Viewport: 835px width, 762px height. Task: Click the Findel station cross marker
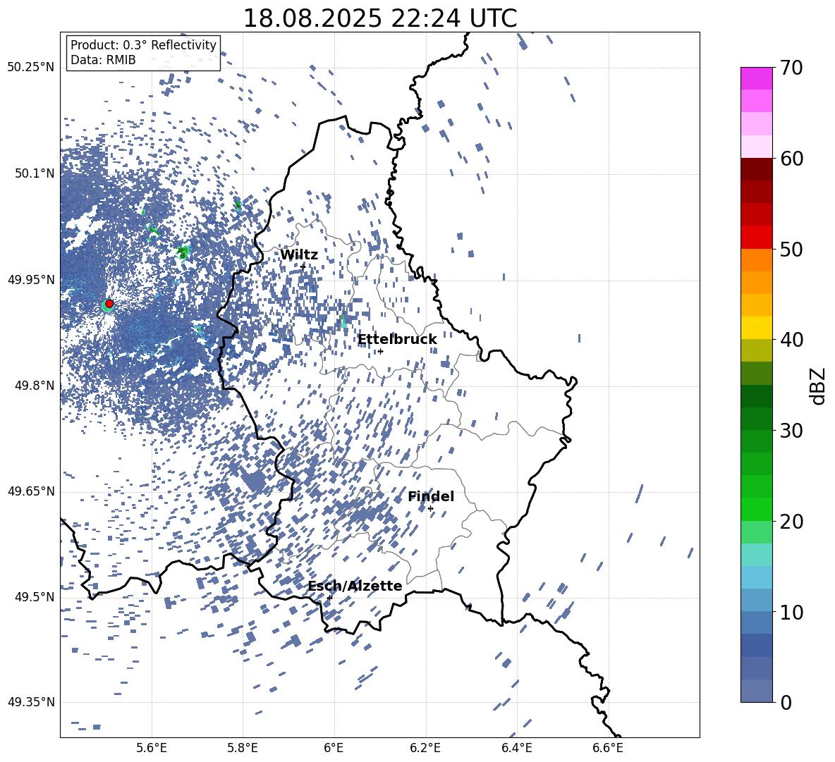[x=430, y=509]
